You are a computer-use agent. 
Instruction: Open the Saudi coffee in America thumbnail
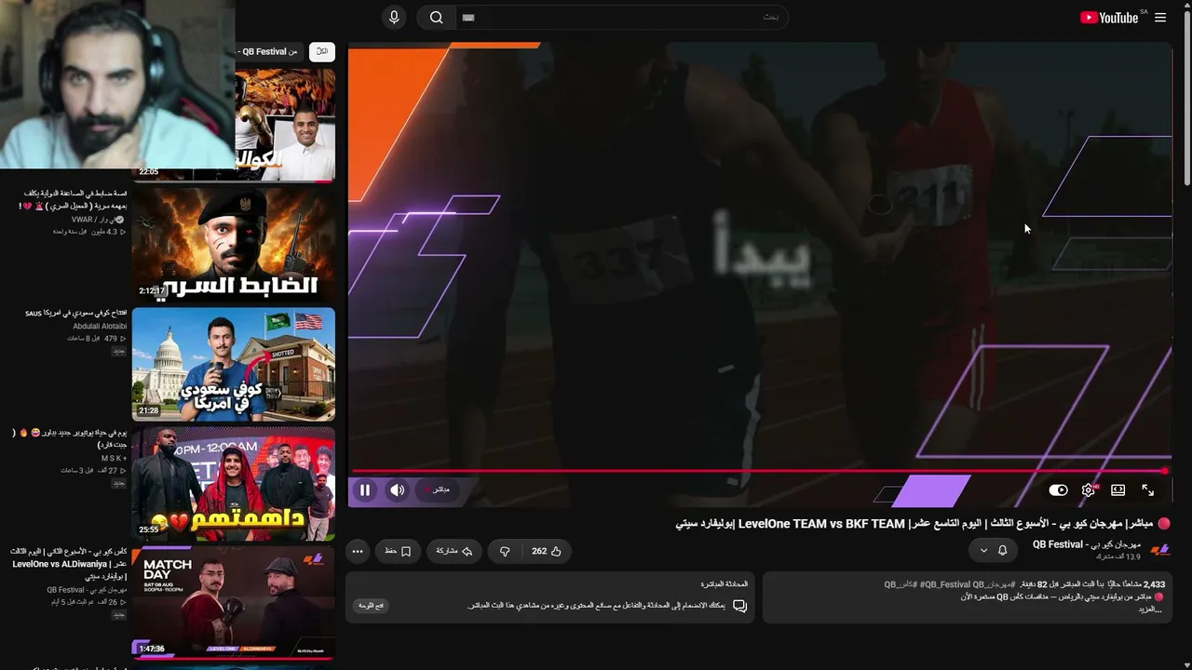point(234,364)
